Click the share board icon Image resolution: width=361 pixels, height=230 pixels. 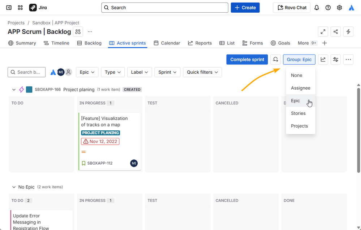click(x=336, y=31)
